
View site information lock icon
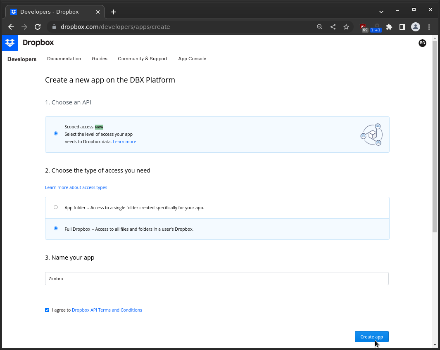(x=54, y=27)
